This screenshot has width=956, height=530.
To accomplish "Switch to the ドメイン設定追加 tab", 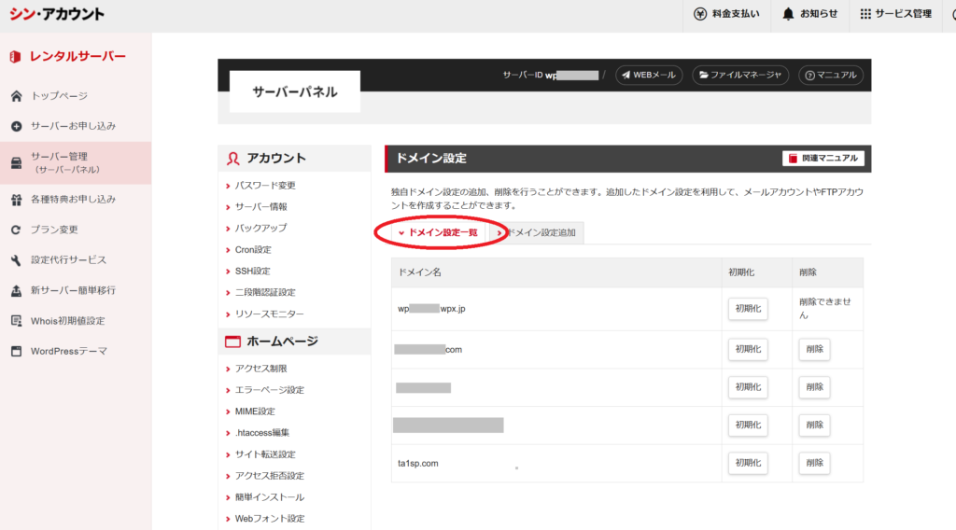I will point(540,233).
